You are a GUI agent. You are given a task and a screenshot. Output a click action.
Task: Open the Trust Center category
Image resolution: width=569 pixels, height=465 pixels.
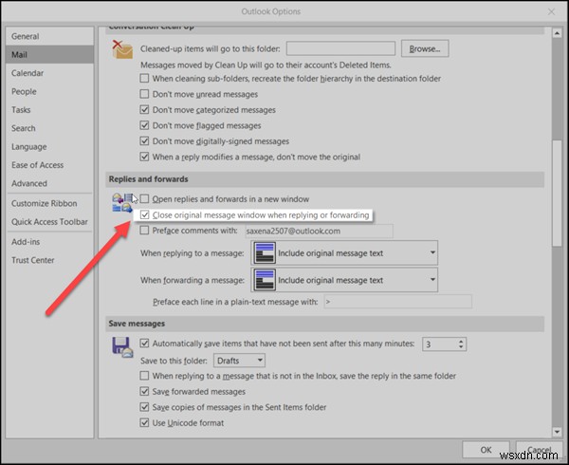[49, 260]
